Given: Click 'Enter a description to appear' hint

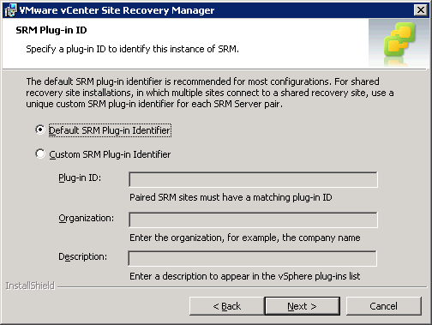Looking at the screenshot, I should [245, 276].
